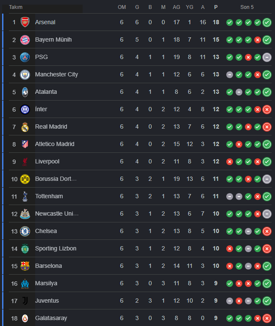Click Arsenal's latest win result indicator
Image resolution: width=275 pixels, height=326 pixels.
pos(267,22)
